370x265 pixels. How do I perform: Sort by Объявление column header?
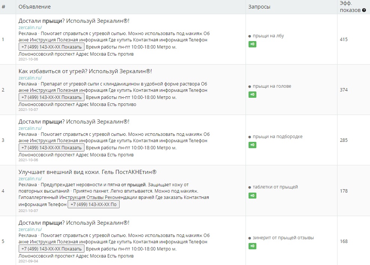pos(35,7)
